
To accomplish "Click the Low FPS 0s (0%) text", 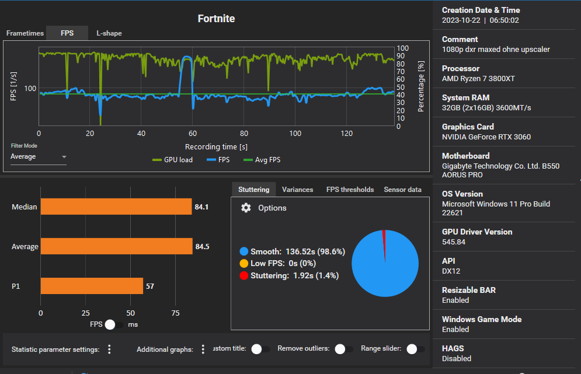I will (x=283, y=263).
